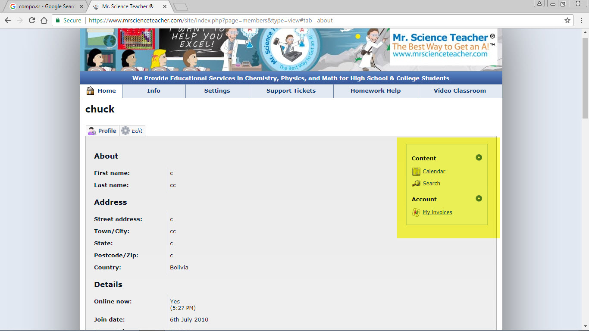Bookmark page using star icon

(567, 20)
